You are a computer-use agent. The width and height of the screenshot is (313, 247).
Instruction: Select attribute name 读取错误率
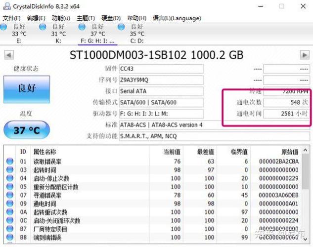click(x=47, y=161)
